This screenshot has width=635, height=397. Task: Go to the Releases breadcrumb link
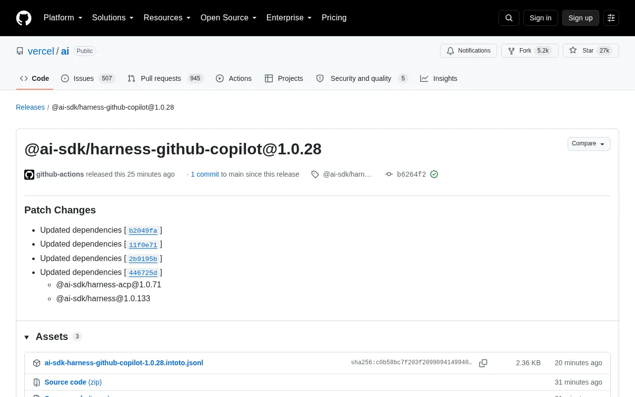coord(30,107)
